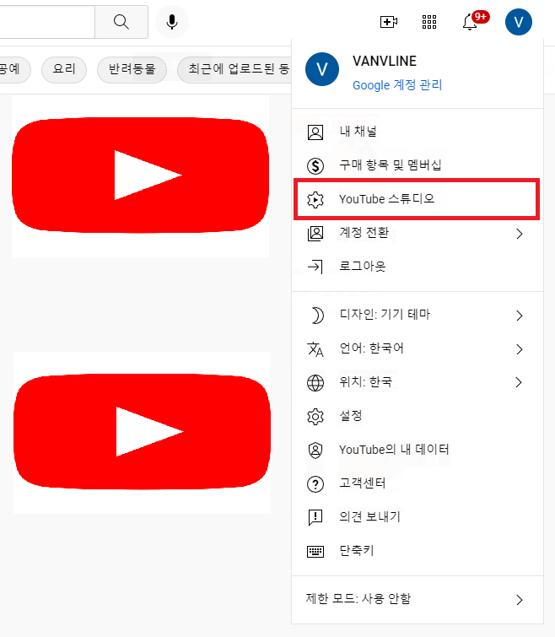555x637 pixels.
Task: Click the VANVLINE account name
Action: click(x=385, y=62)
